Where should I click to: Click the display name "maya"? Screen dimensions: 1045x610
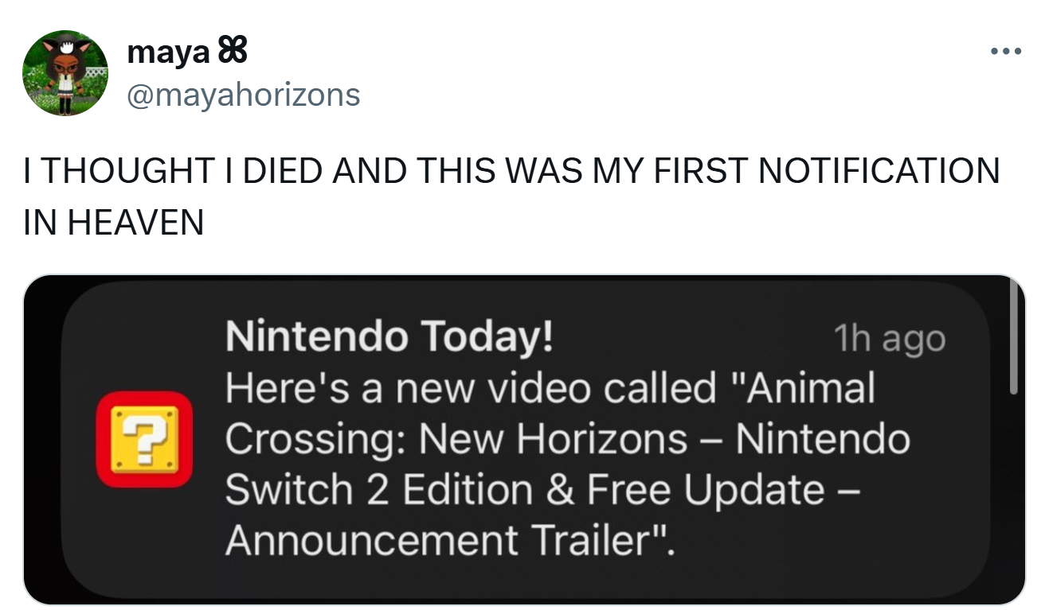click(166, 52)
